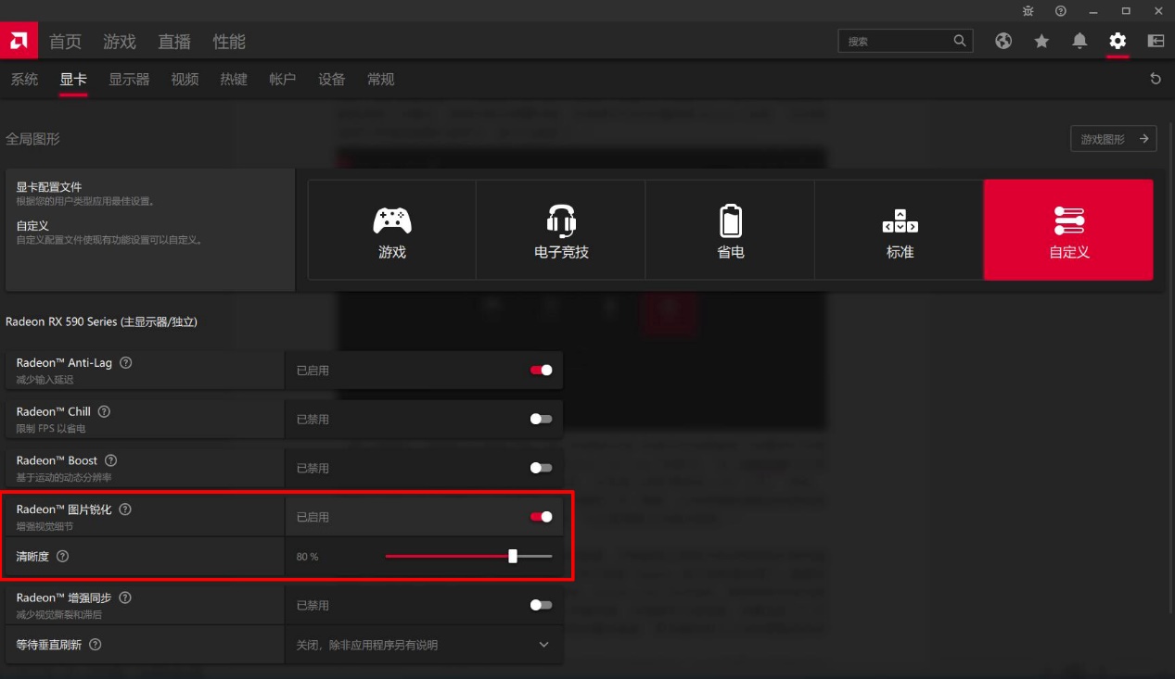Image resolution: width=1175 pixels, height=679 pixels.
Task: Open the help question mark icon
Action: 1061,11
